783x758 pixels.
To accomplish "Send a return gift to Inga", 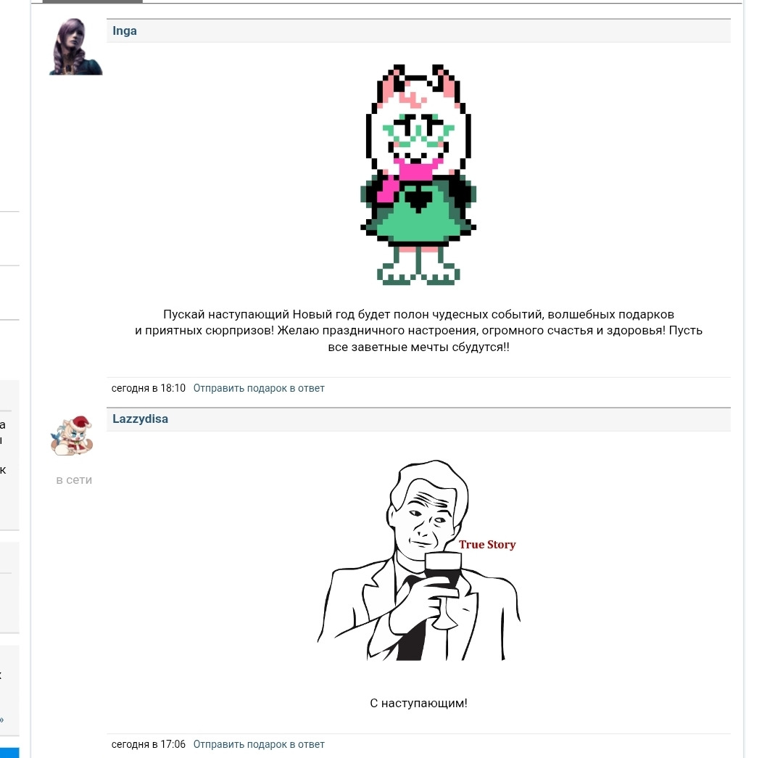I will tap(259, 388).
